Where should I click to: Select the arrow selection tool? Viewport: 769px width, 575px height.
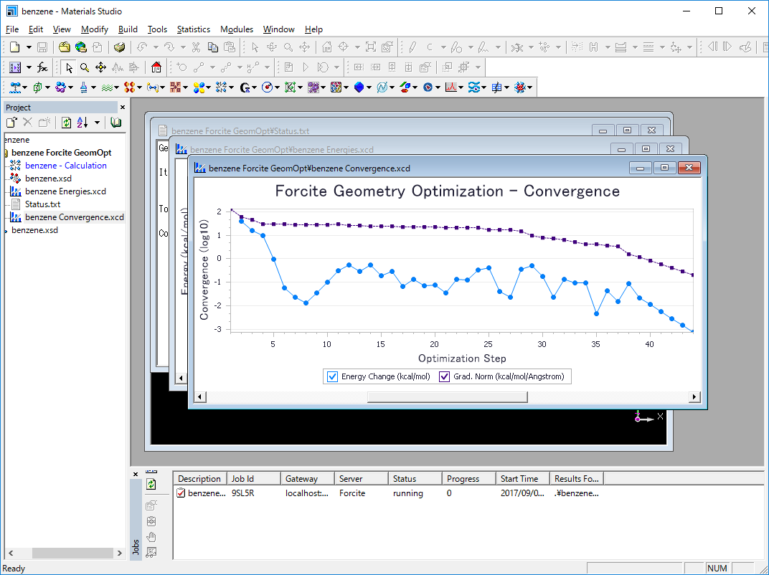pos(69,67)
